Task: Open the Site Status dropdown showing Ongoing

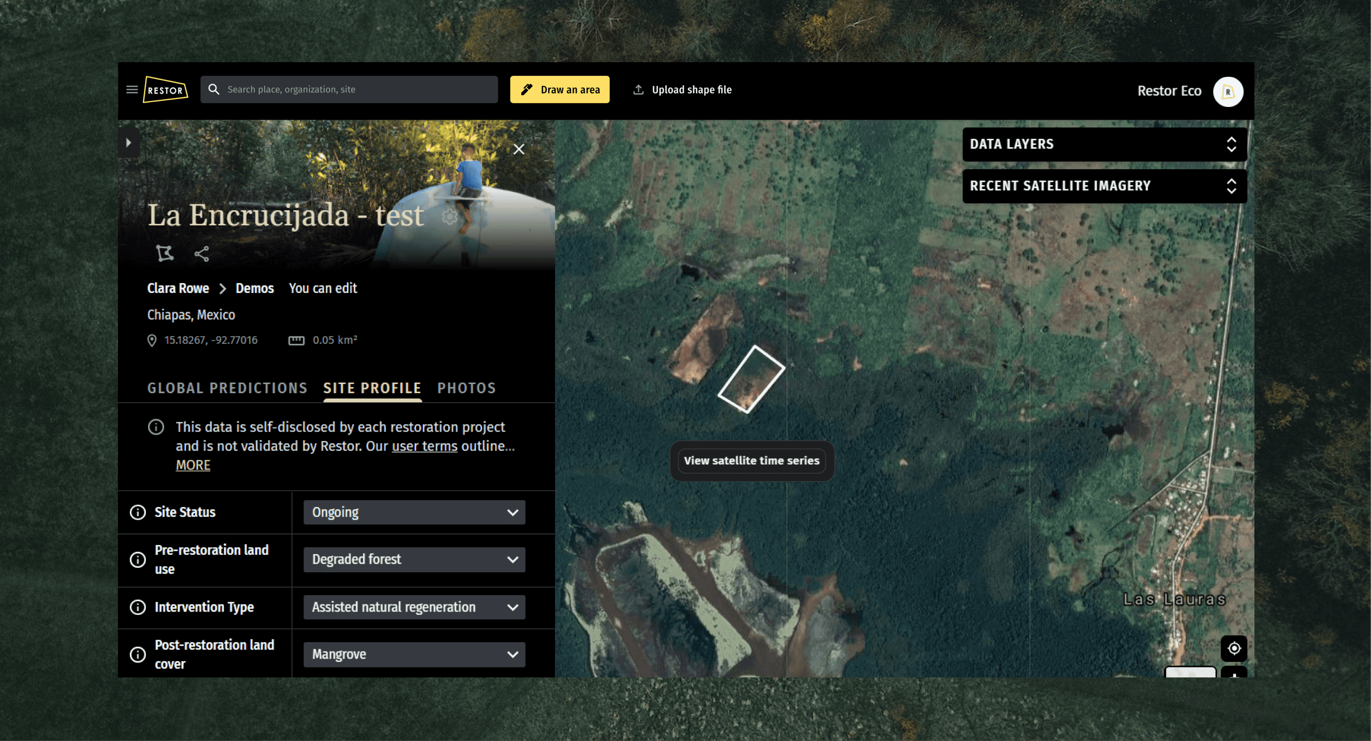Action: [x=414, y=512]
